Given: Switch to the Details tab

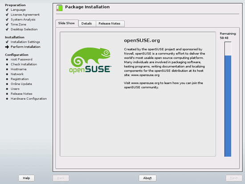Looking at the screenshot, I should 86,24.
